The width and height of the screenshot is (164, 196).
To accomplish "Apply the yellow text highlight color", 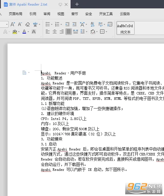I will coord(15,32).
